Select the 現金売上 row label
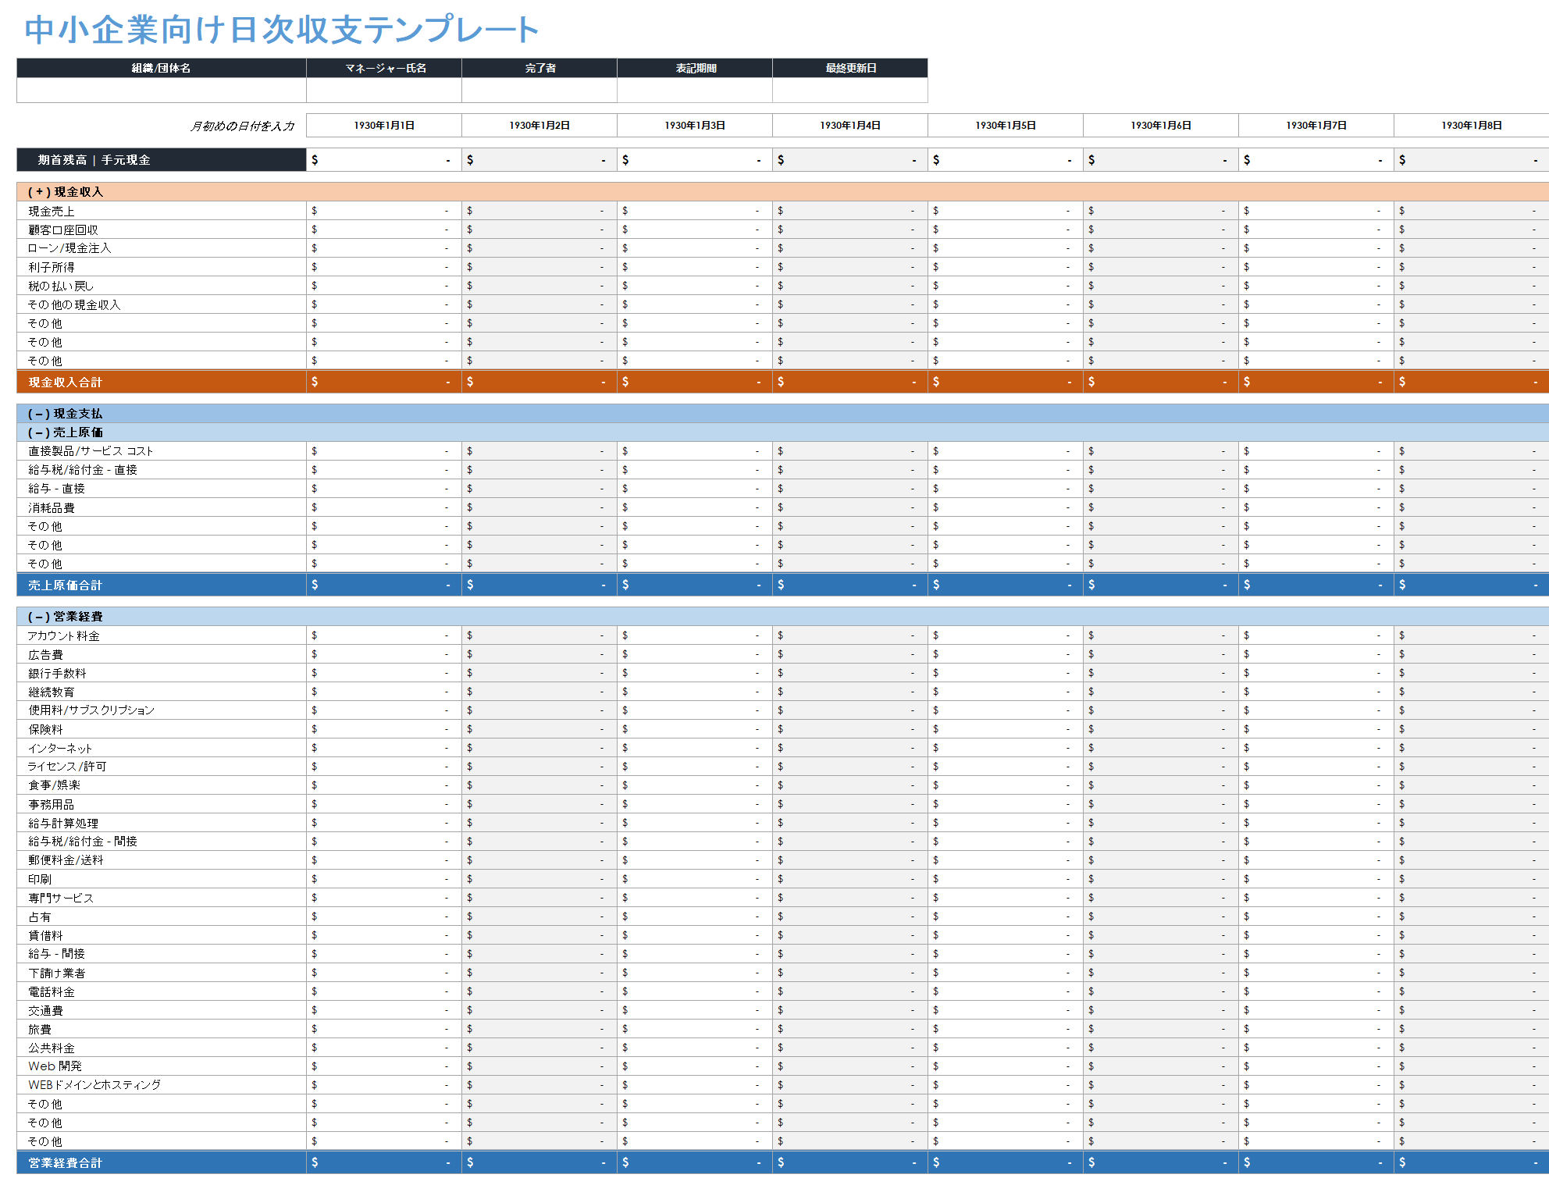 (x=162, y=211)
